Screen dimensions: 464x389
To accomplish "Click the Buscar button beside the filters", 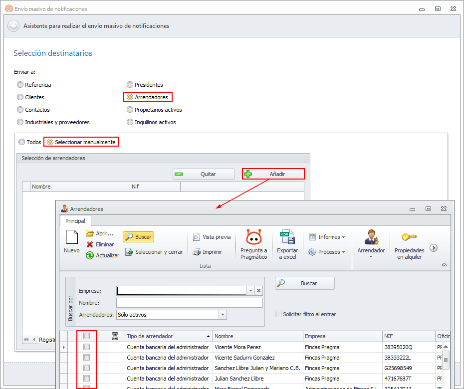I will [305, 283].
